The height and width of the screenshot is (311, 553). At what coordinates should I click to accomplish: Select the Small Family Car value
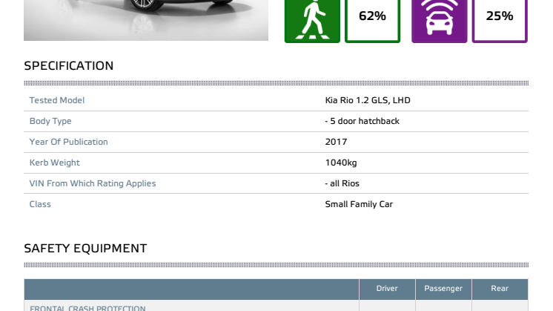point(359,204)
